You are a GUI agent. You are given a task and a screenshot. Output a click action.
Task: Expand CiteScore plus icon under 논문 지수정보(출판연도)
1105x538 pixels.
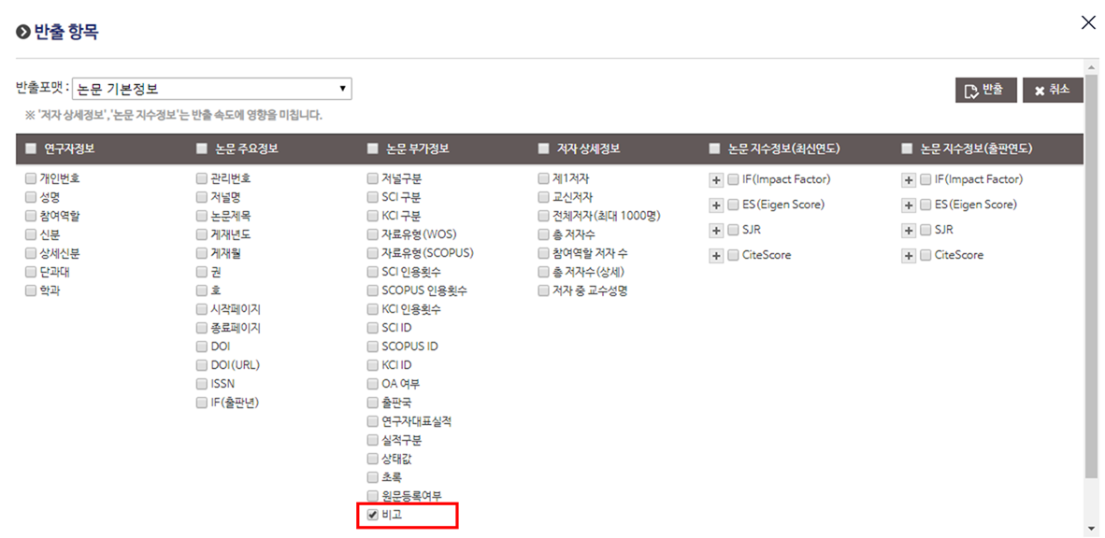coord(909,255)
